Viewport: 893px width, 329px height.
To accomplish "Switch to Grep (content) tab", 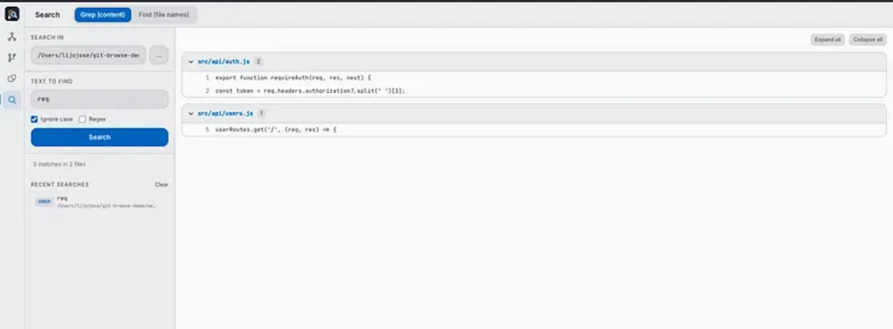I will 103,15.
